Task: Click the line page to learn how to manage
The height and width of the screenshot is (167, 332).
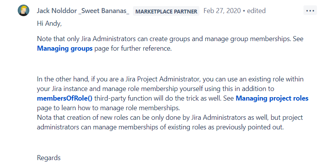Action: 108,108
